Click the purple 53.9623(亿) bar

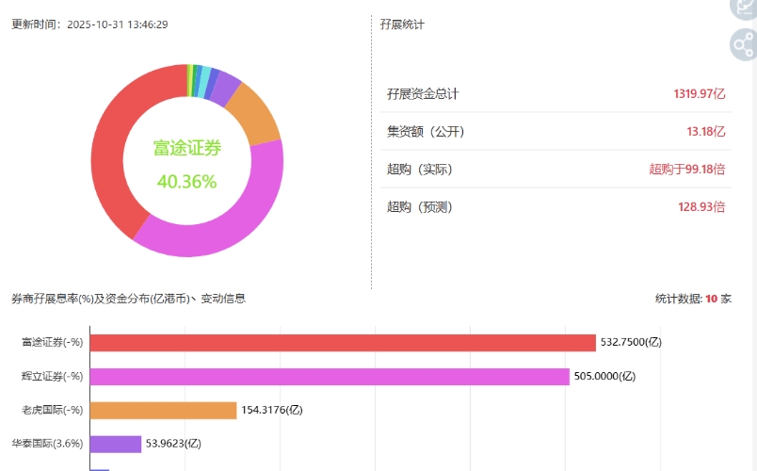tap(116, 444)
